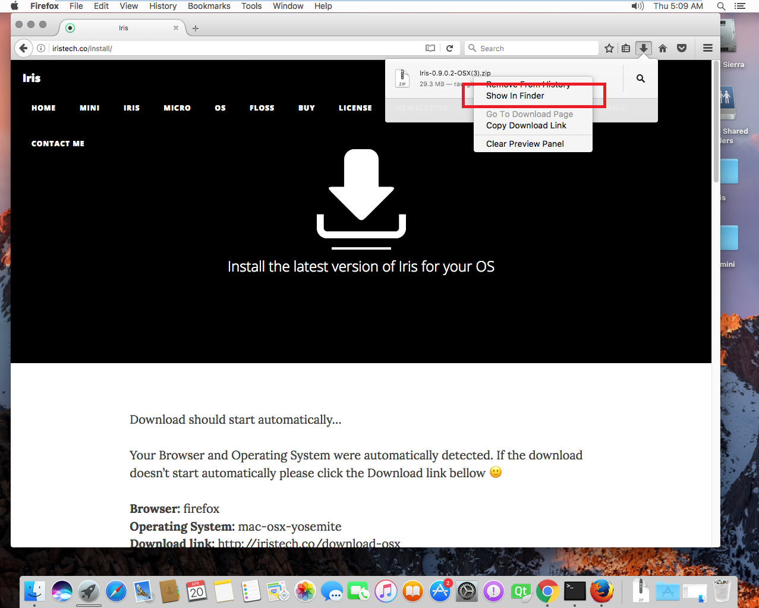Image resolution: width=759 pixels, height=608 pixels.
Task: Go to the MINI navigation link
Action: click(x=90, y=108)
